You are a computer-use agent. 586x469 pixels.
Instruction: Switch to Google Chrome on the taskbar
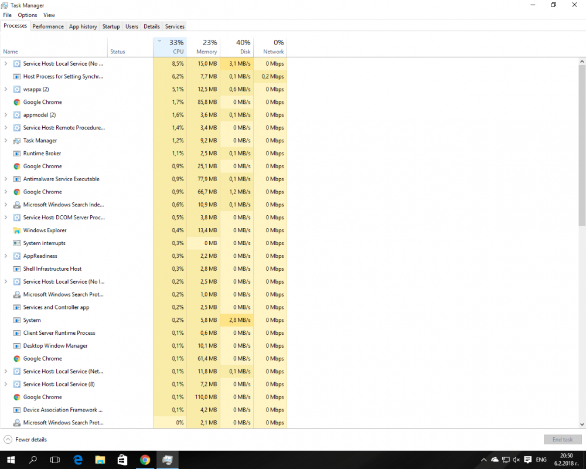pyautogui.click(x=145, y=460)
